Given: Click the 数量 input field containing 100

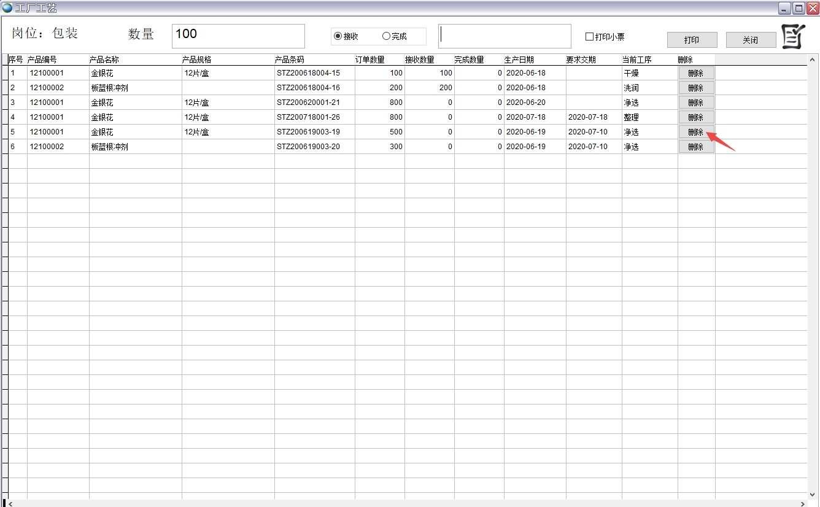Looking at the screenshot, I should coord(238,36).
